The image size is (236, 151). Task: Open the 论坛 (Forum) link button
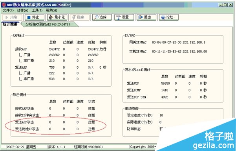169,17
